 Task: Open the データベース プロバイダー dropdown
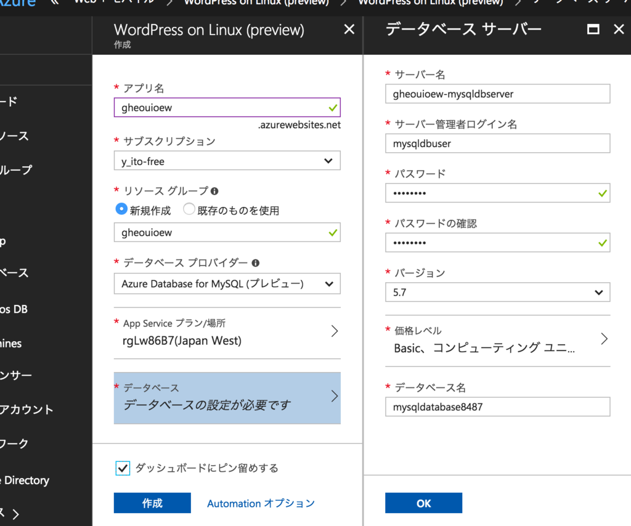tap(227, 283)
